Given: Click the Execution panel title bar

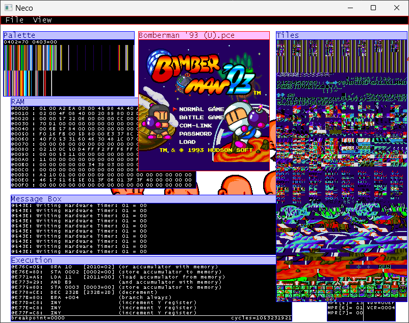Looking at the screenshot, I should [143, 260].
